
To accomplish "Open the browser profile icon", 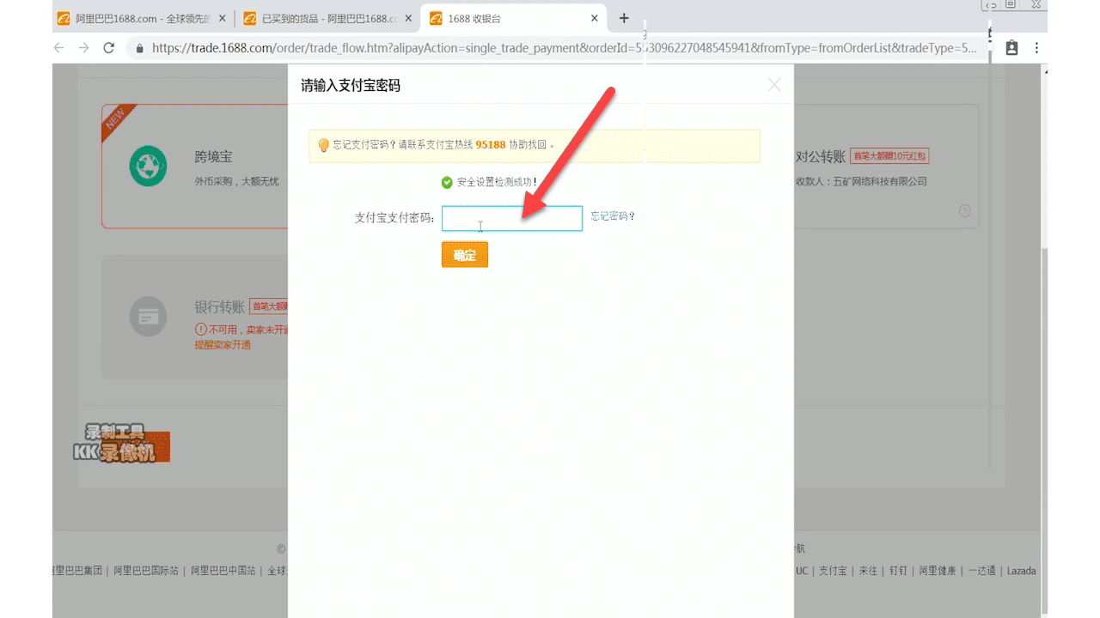I will pos(1011,48).
